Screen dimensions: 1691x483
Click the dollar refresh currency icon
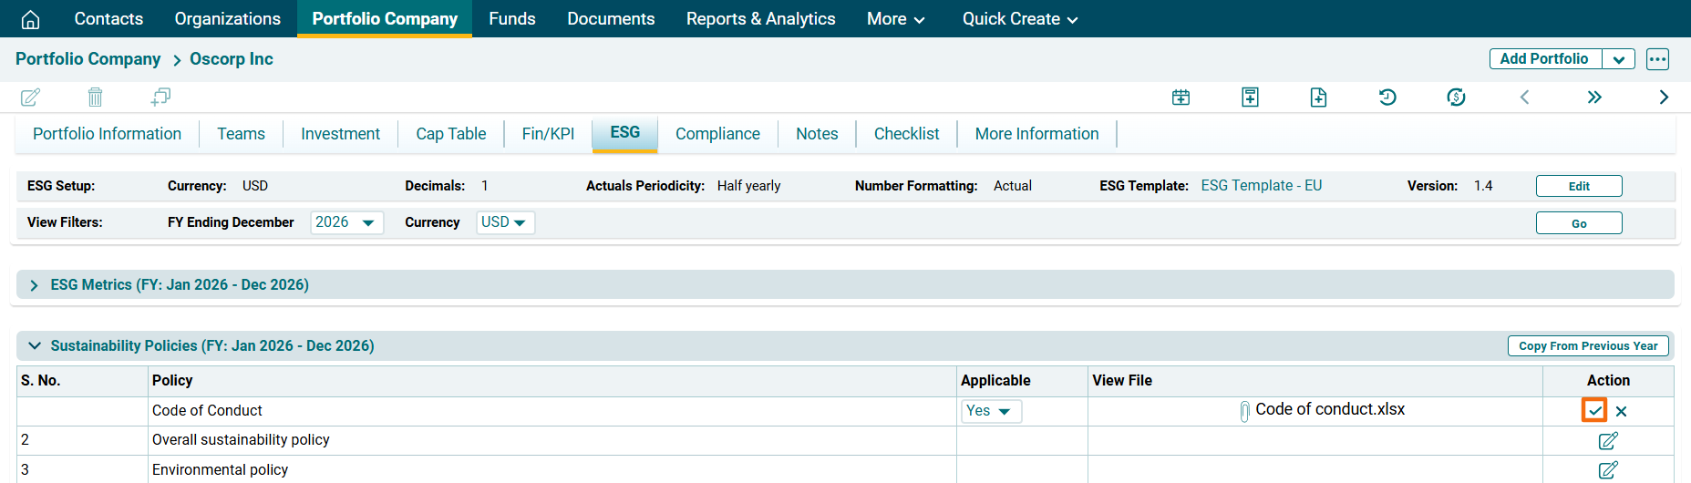click(1456, 98)
